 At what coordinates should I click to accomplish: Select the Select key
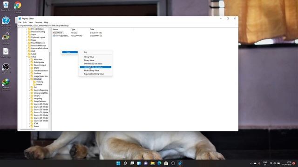coord(34,54)
